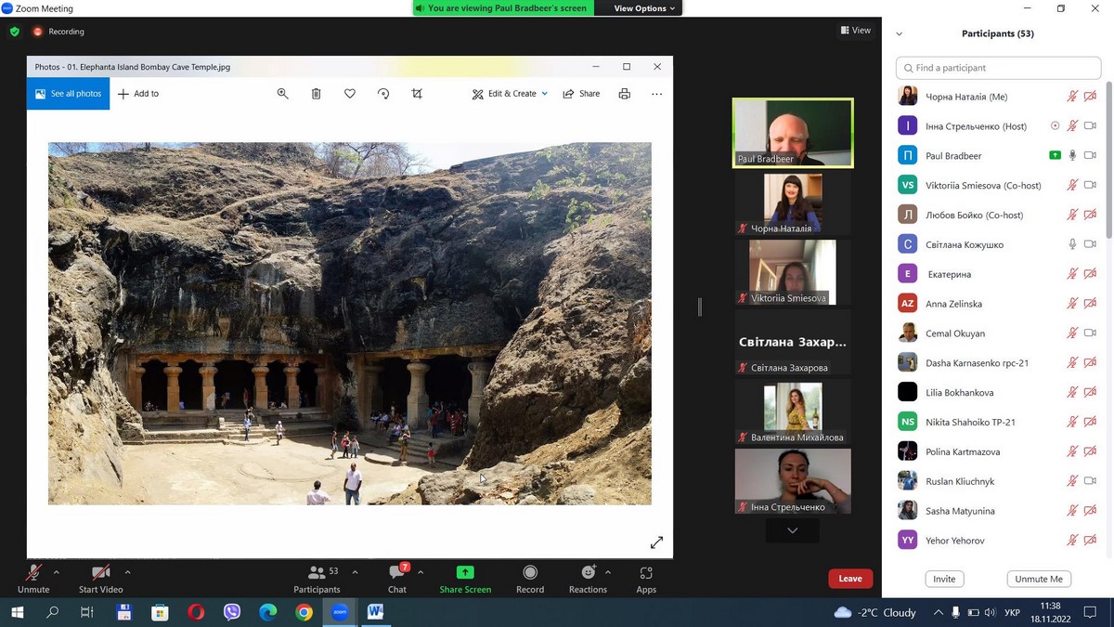1114x627 pixels.
Task: Expand more video thumbnails with down chevron
Action: point(792,530)
